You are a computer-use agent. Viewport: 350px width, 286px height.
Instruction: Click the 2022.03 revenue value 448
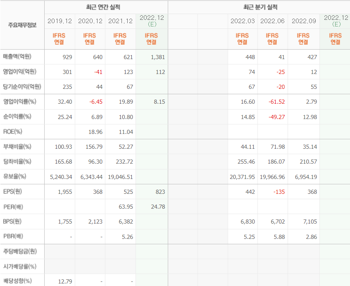pyautogui.click(x=250, y=57)
